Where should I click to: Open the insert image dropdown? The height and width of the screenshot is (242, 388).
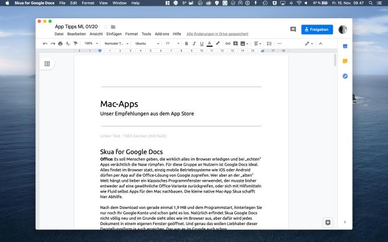[244, 44]
